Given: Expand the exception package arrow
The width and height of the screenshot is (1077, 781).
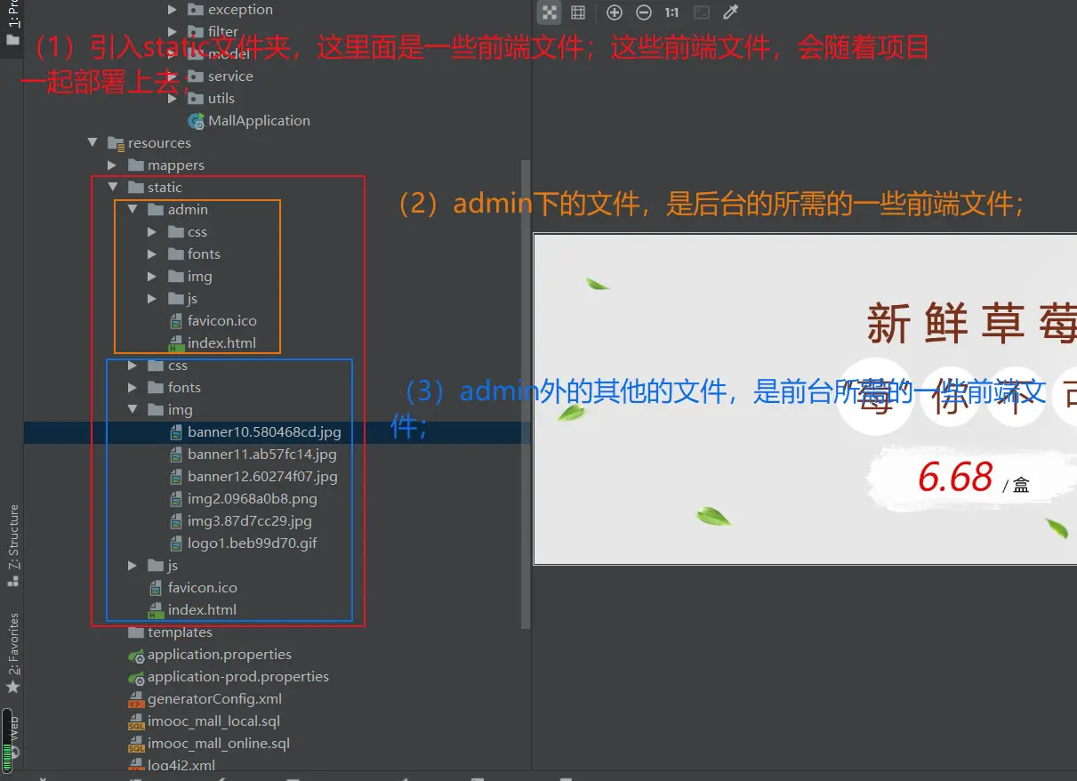Looking at the screenshot, I should pyautogui.click(x=173, y=10).
